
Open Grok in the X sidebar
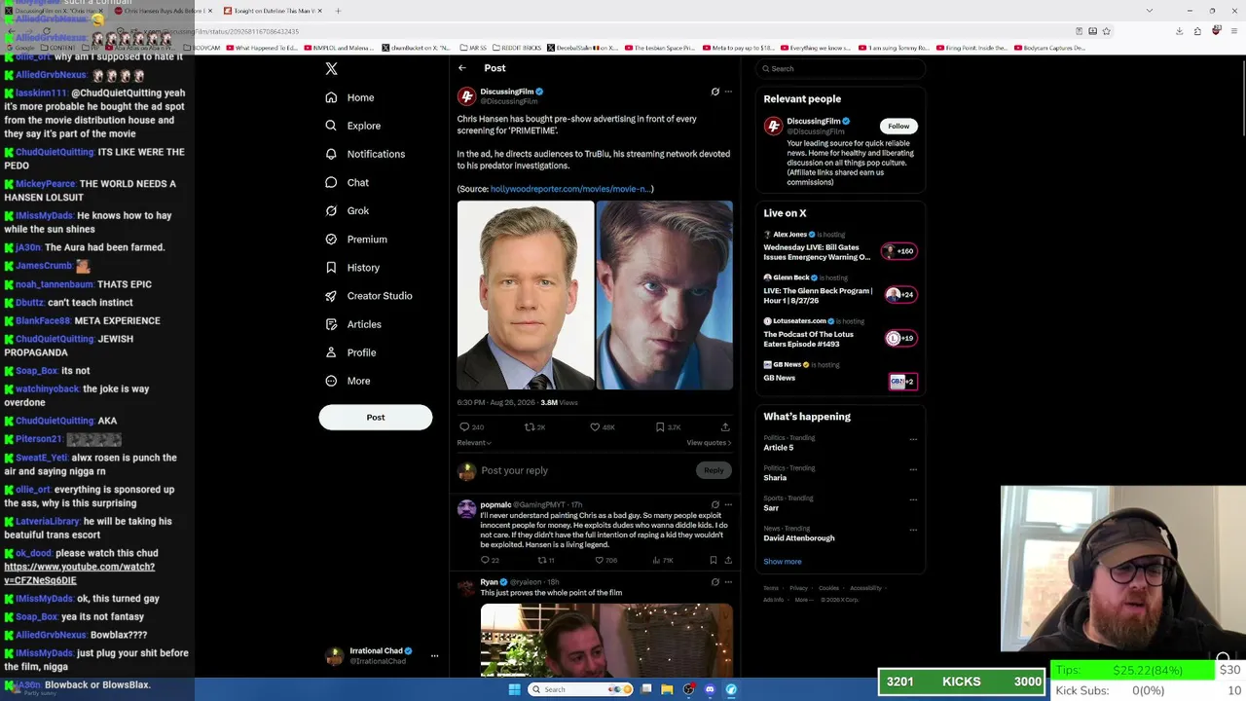[347, 210]
